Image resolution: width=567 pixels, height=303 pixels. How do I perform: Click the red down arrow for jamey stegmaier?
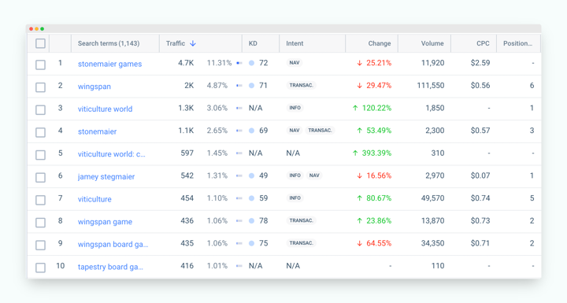(359, 176)
